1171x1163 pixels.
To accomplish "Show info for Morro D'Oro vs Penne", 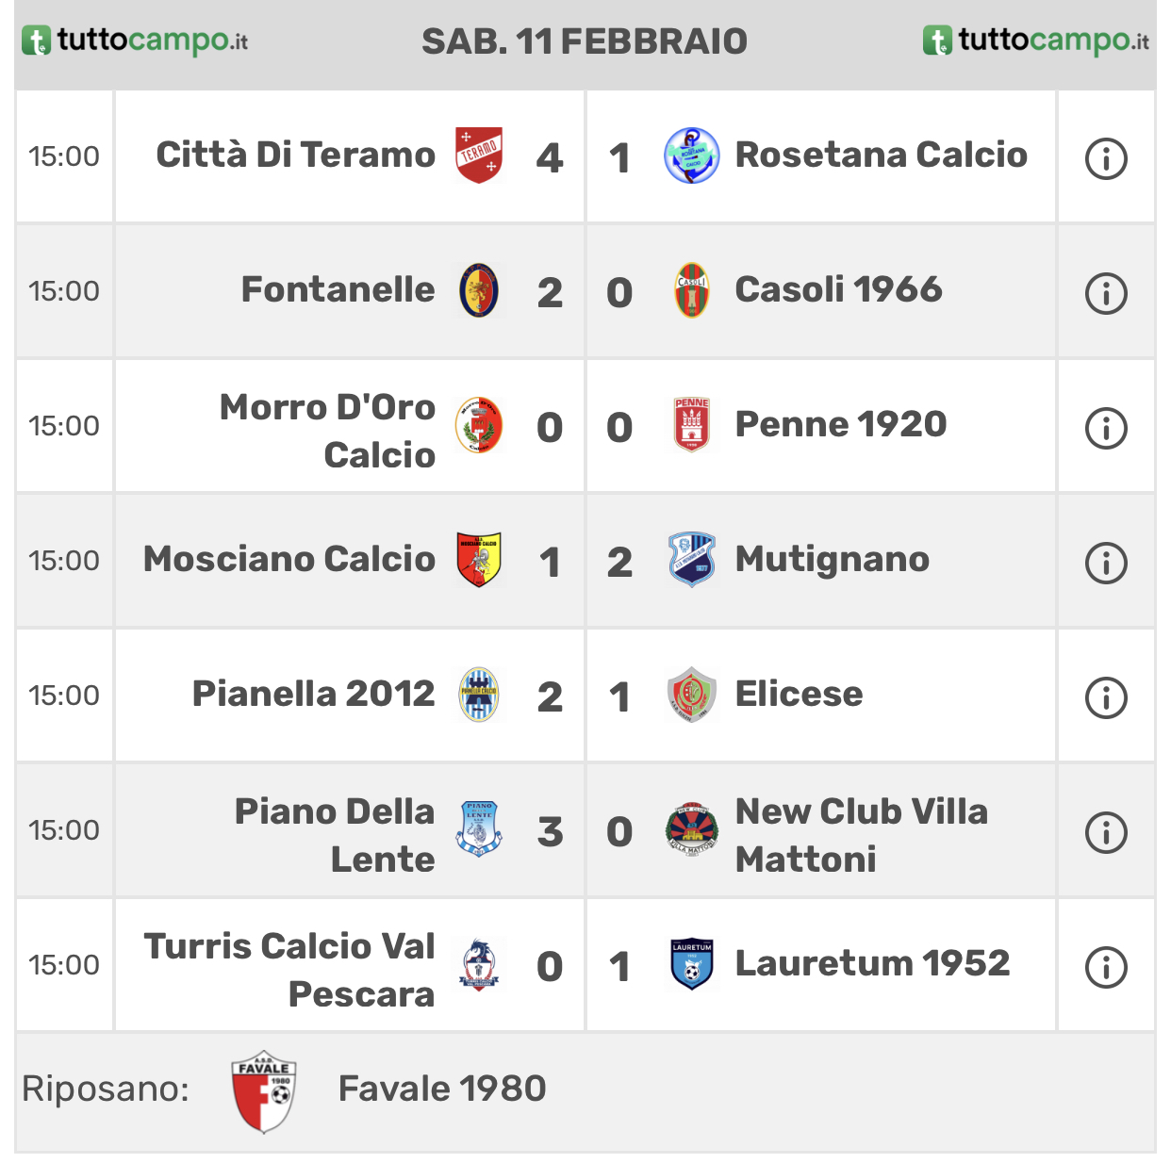I will point(1106,428).
